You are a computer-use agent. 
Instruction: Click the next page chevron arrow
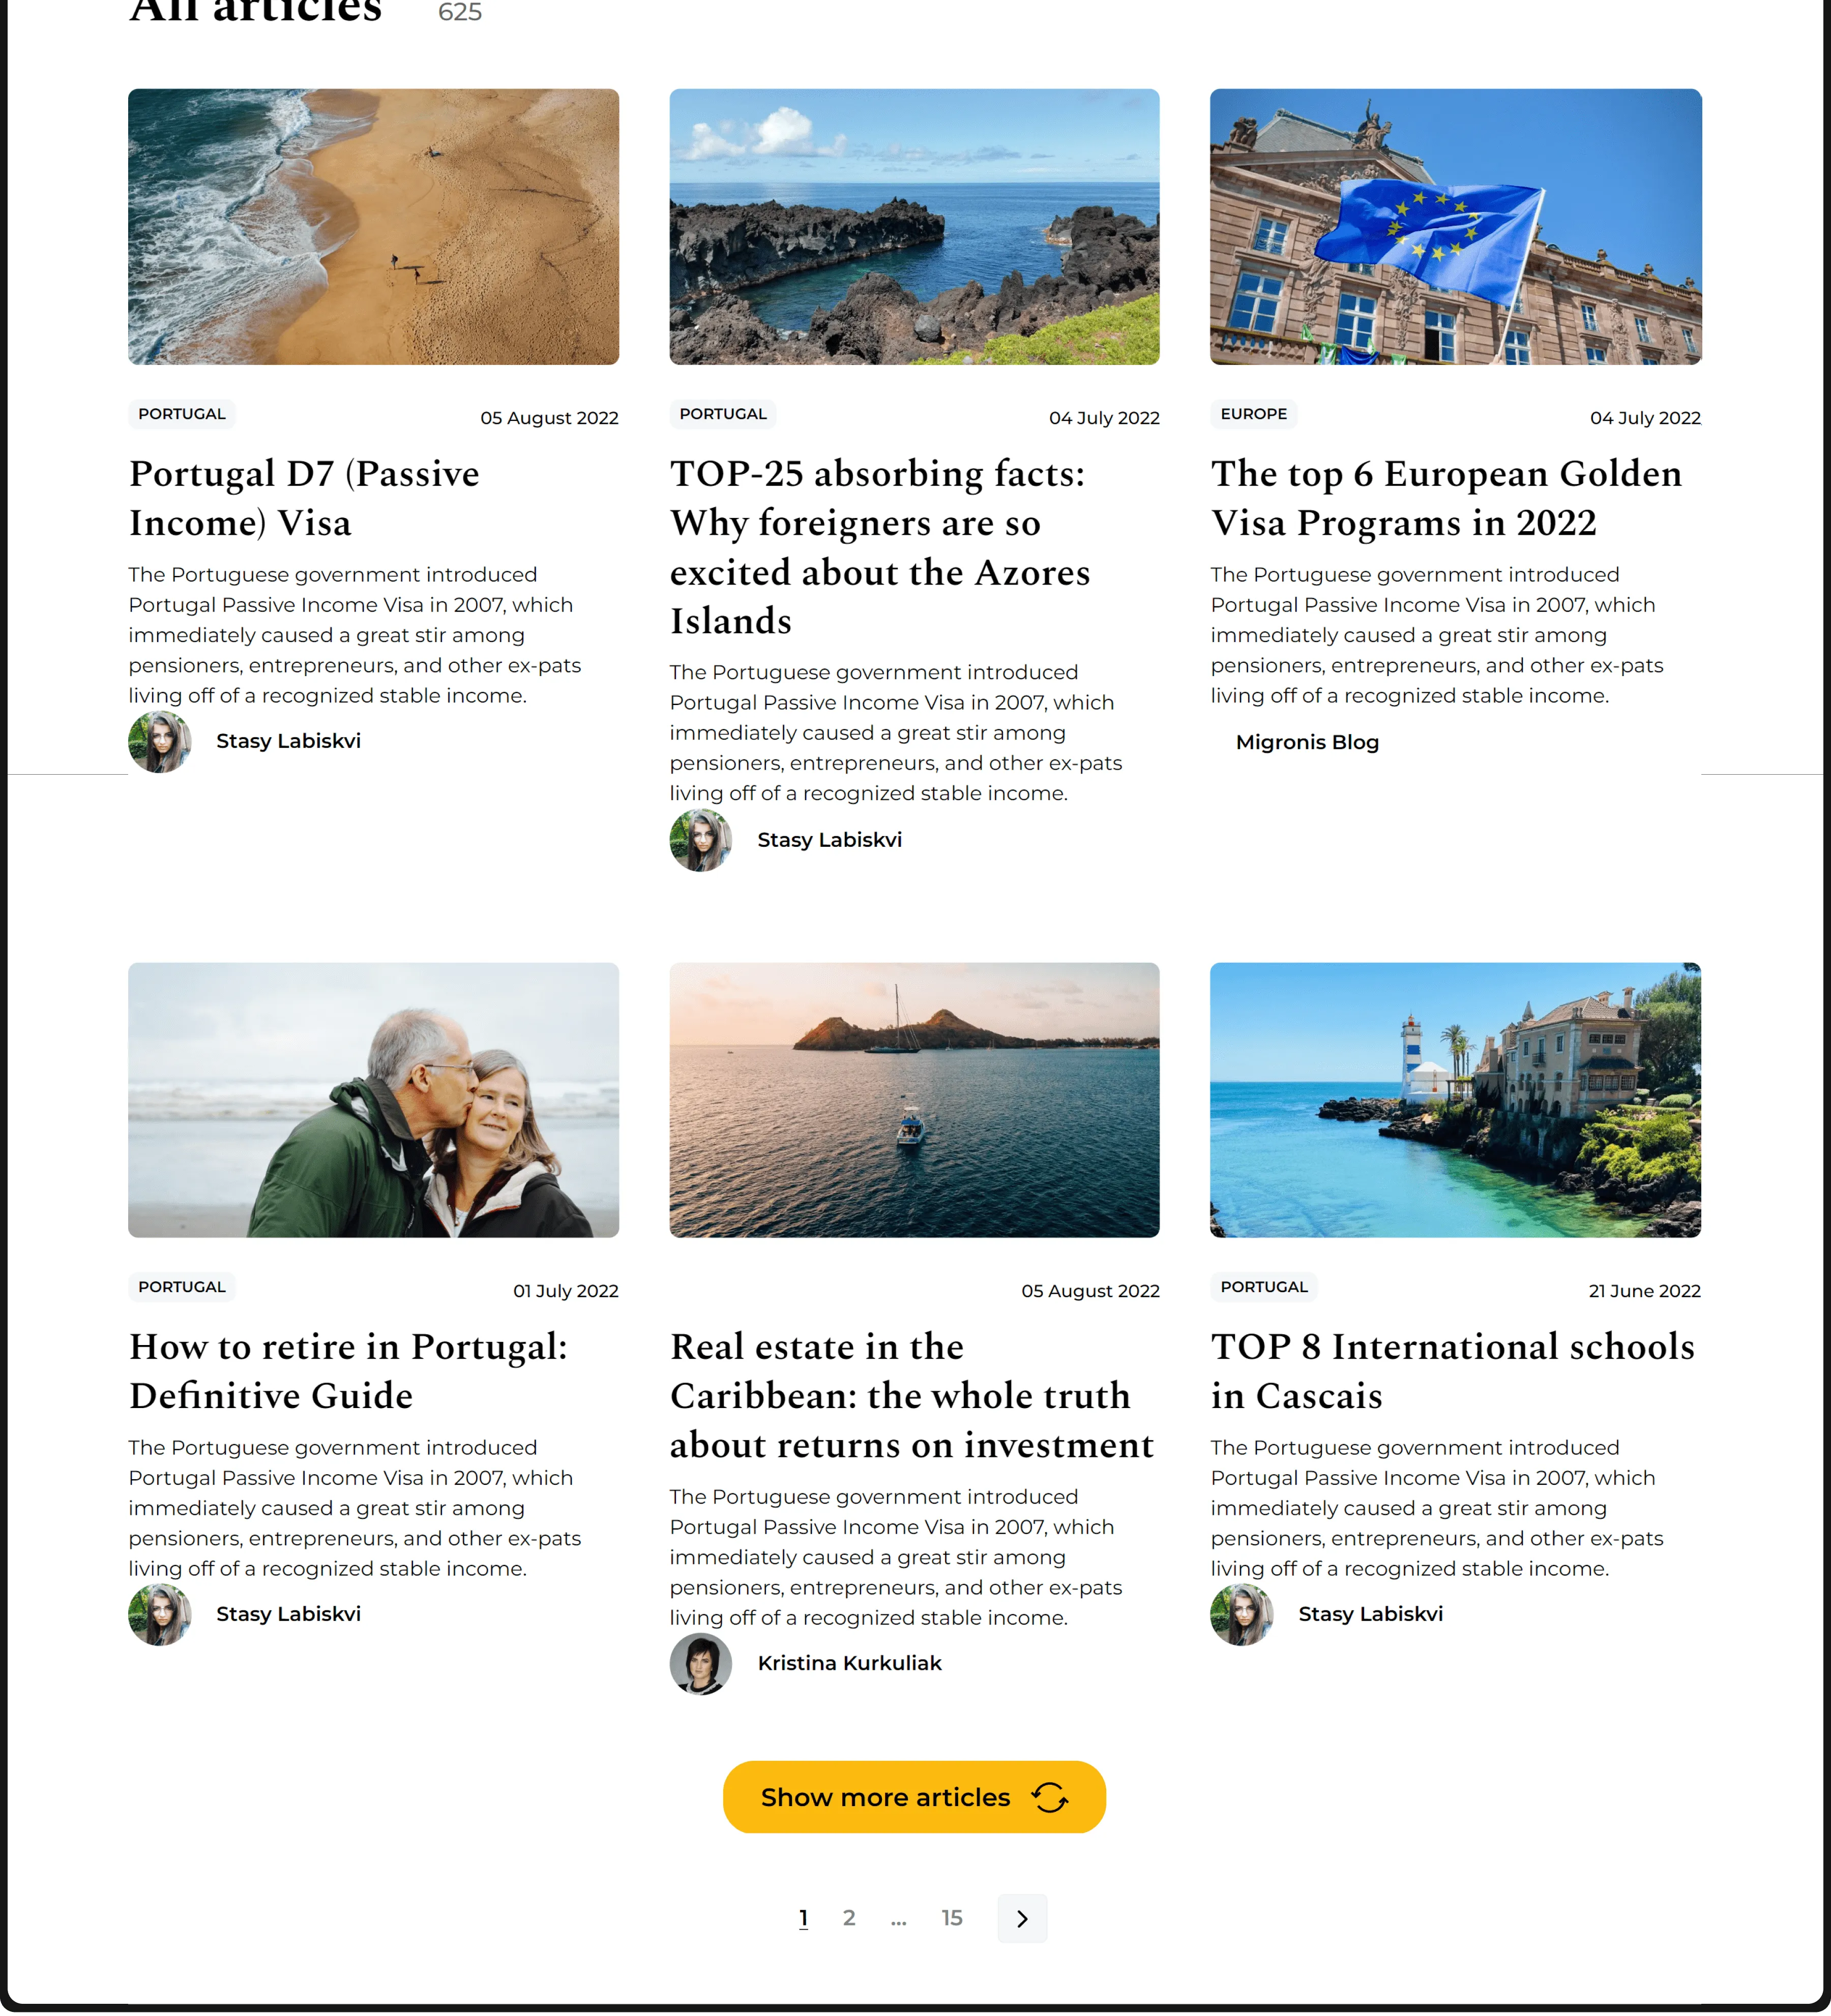pyautogui.click(x=1022, y=1918)
